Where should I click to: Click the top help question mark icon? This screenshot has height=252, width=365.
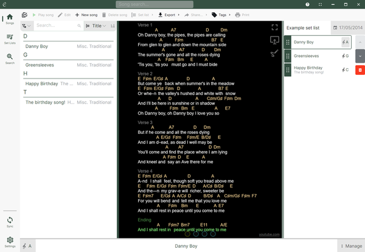[307, 4]
